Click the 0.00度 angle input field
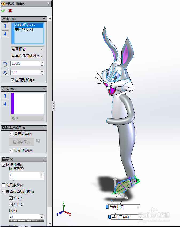180x227 pixels. tap(25, 64)
